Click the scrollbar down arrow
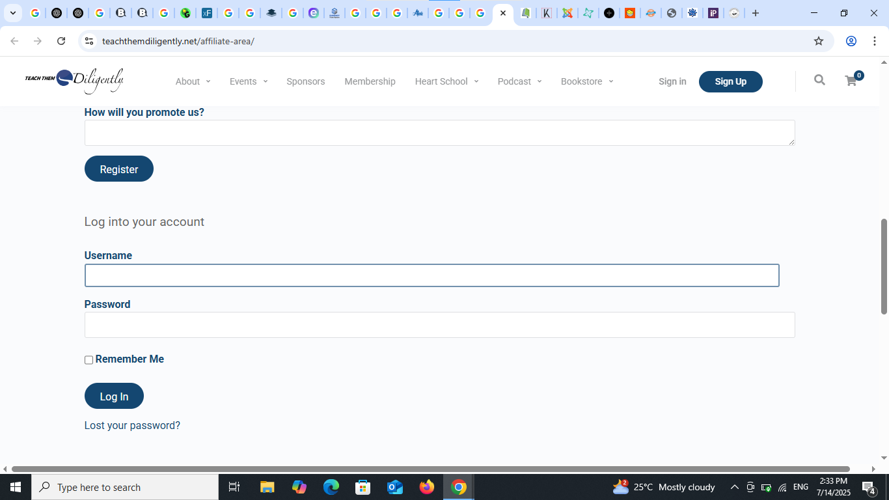Image resolution: width=889 pixels, height=500 pixels. pyautogui.click(x=884, y=458)
